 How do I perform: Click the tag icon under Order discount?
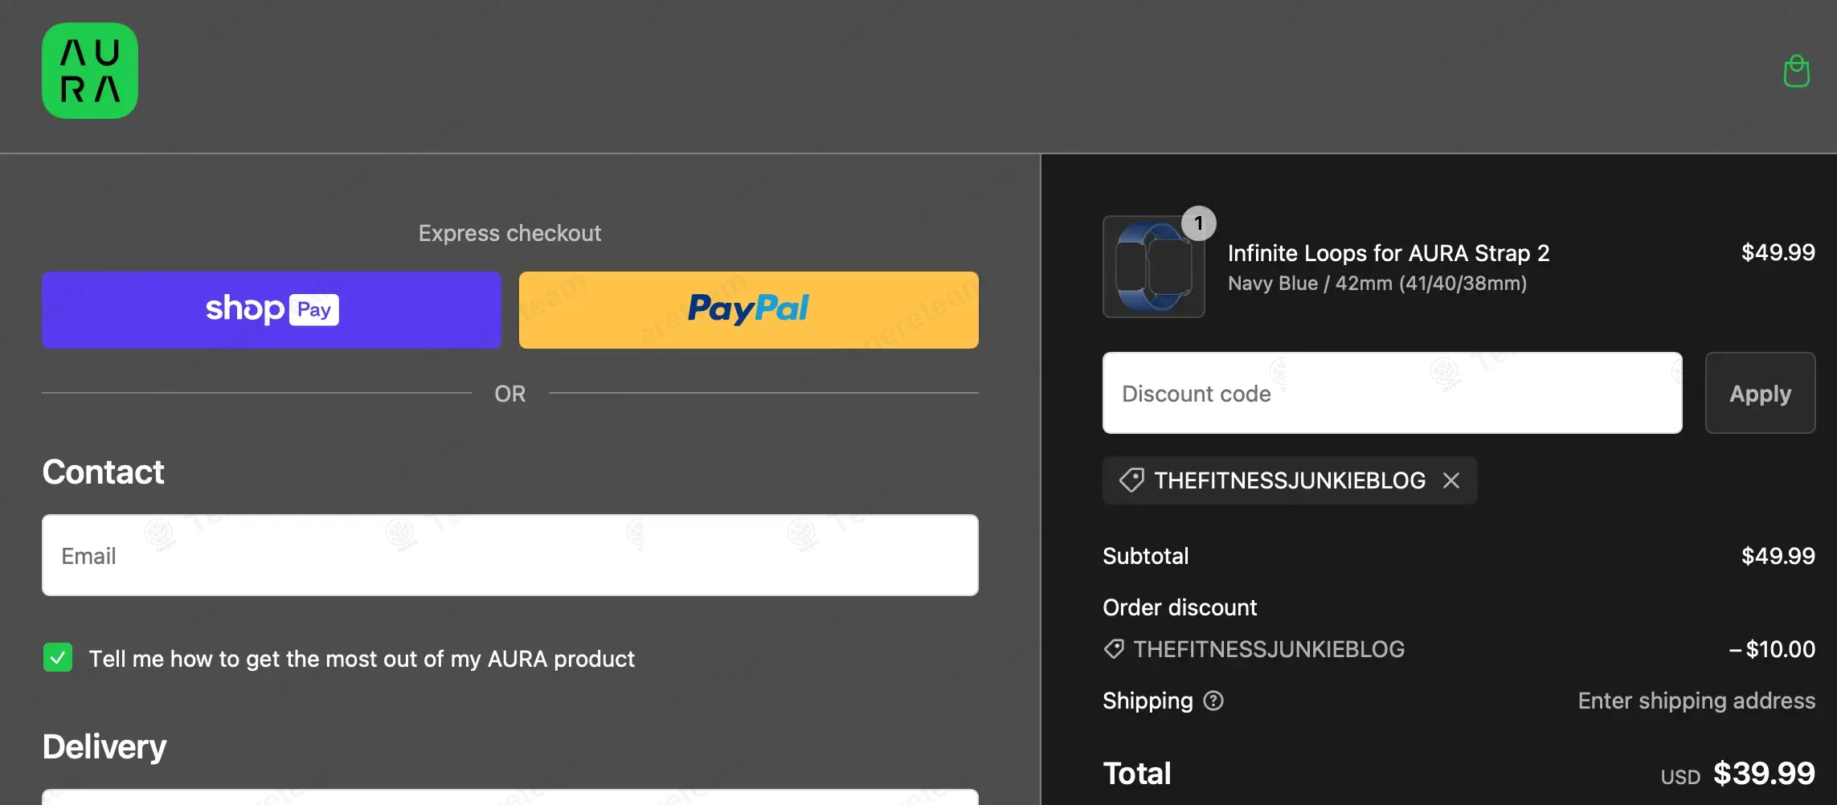point(1114,649)
